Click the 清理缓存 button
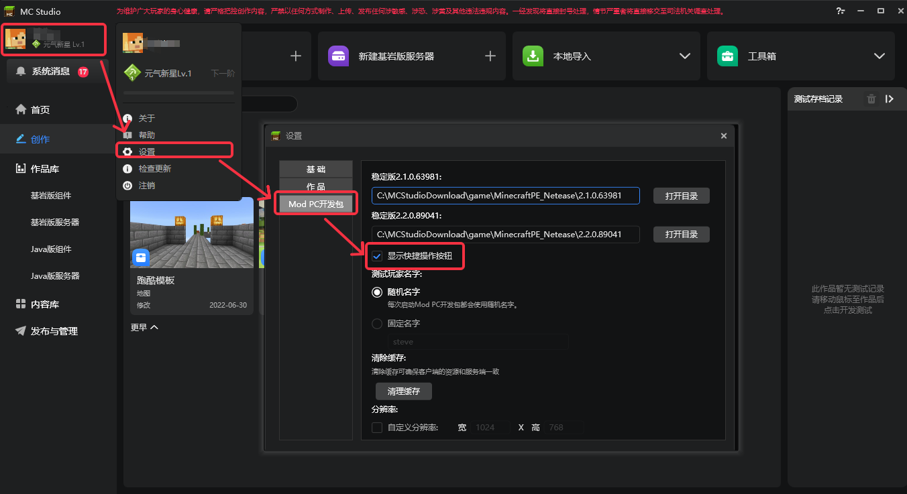907x494 pixels. coord(403,391)
